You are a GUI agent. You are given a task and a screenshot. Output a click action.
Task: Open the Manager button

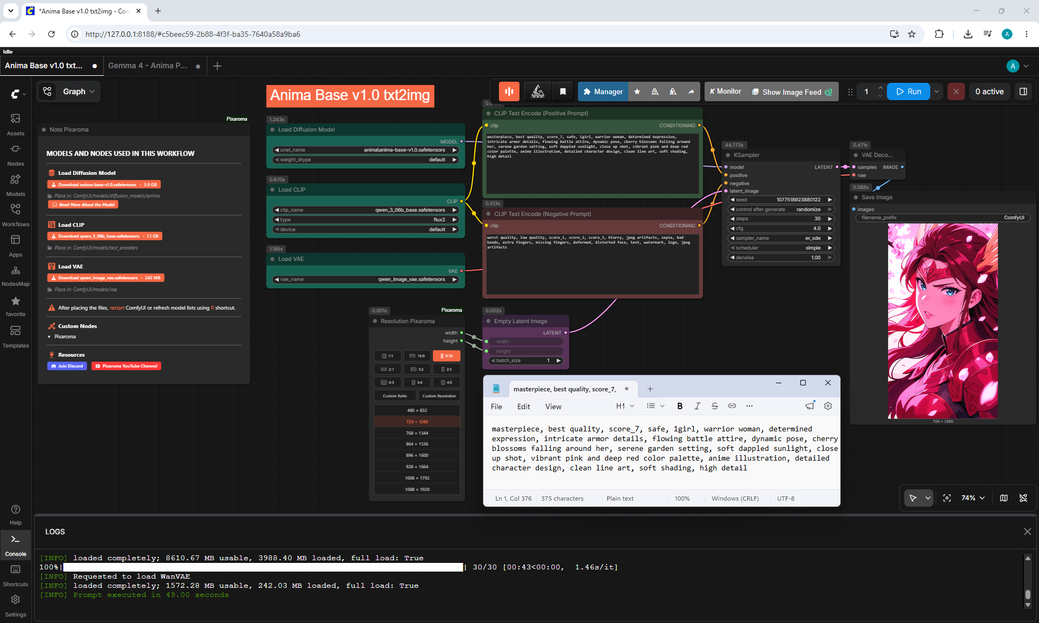603,91
